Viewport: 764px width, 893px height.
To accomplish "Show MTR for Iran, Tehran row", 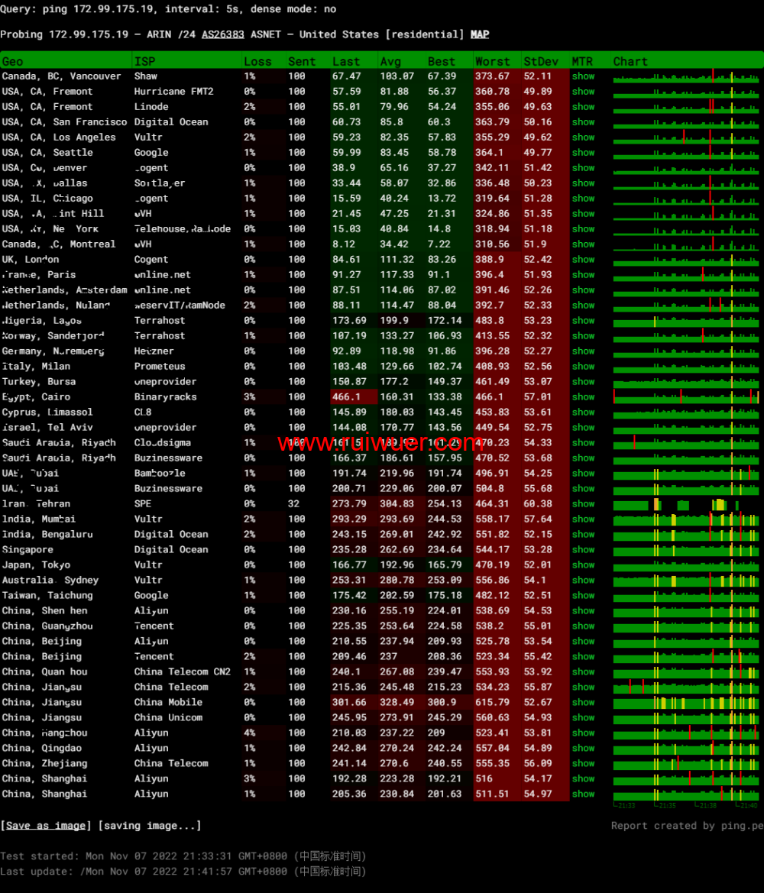I will [583, 504].
